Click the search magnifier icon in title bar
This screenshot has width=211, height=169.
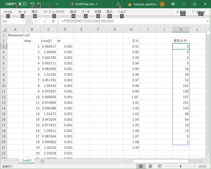[118, 4]
